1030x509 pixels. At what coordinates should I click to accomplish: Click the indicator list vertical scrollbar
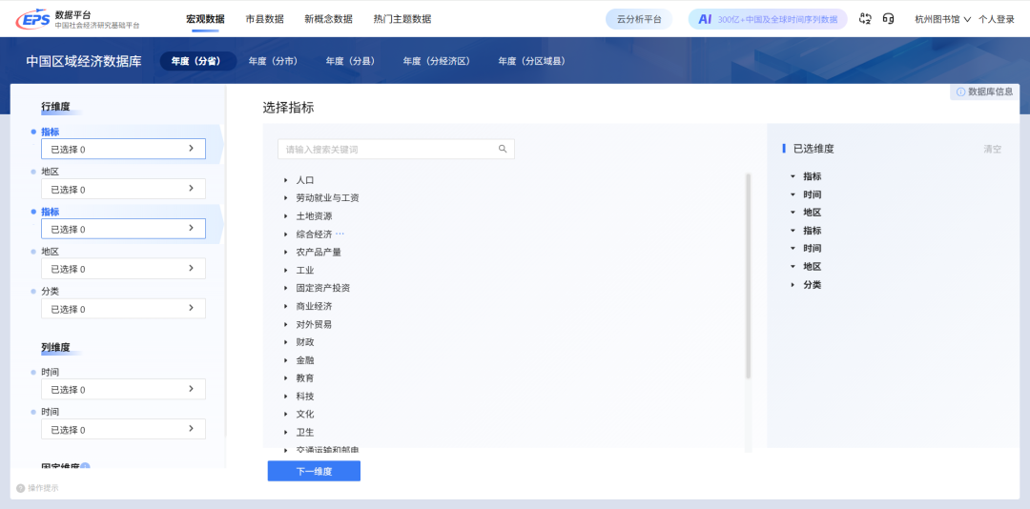pos(749,276)
